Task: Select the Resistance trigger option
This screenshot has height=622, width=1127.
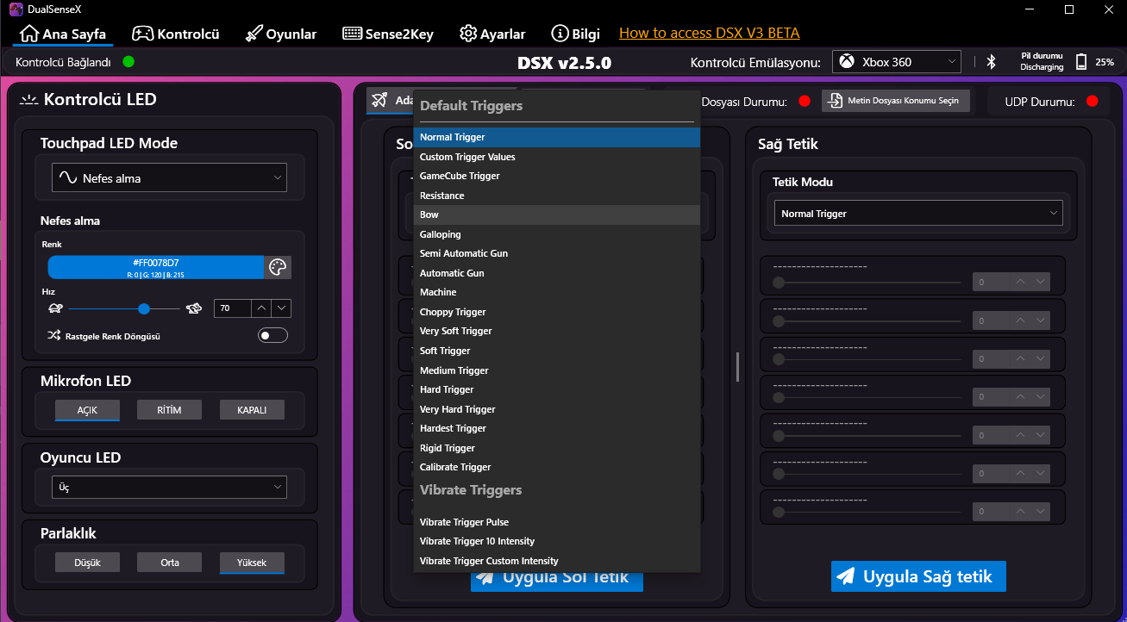Action: pos(556,196)
